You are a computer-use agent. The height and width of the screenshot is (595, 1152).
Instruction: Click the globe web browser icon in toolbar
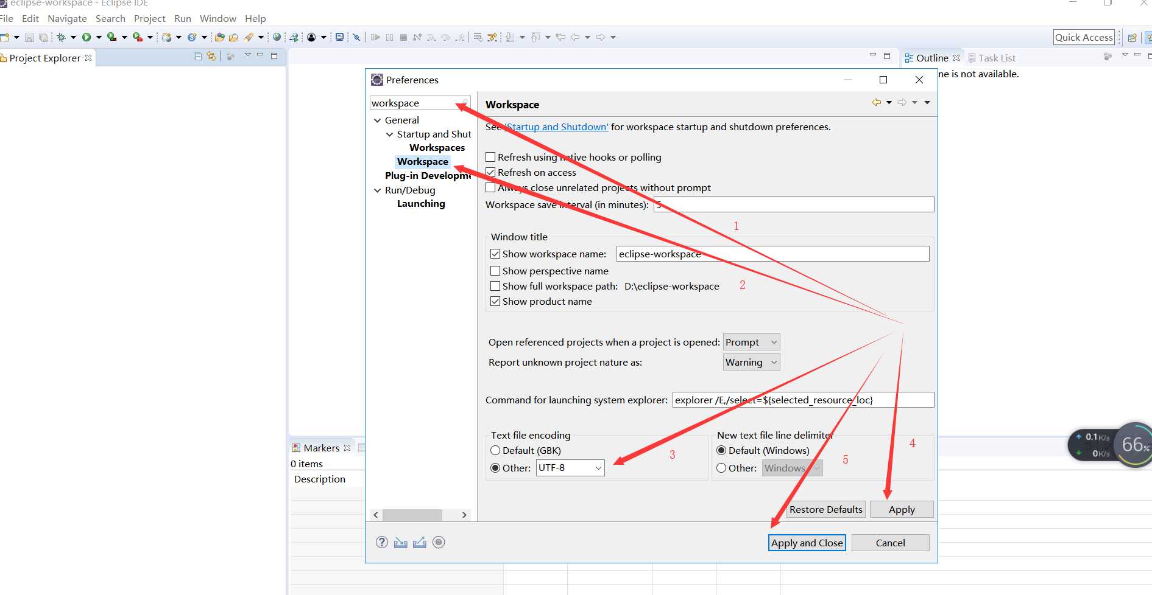click(277, 37)
